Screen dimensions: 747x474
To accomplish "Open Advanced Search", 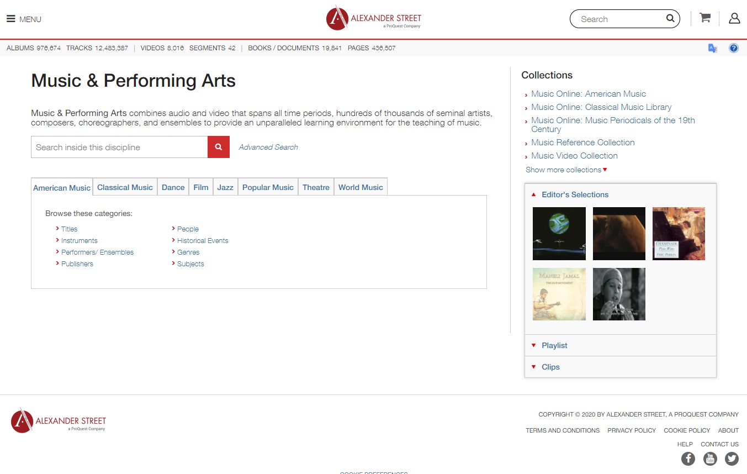I will pos(268,147).
